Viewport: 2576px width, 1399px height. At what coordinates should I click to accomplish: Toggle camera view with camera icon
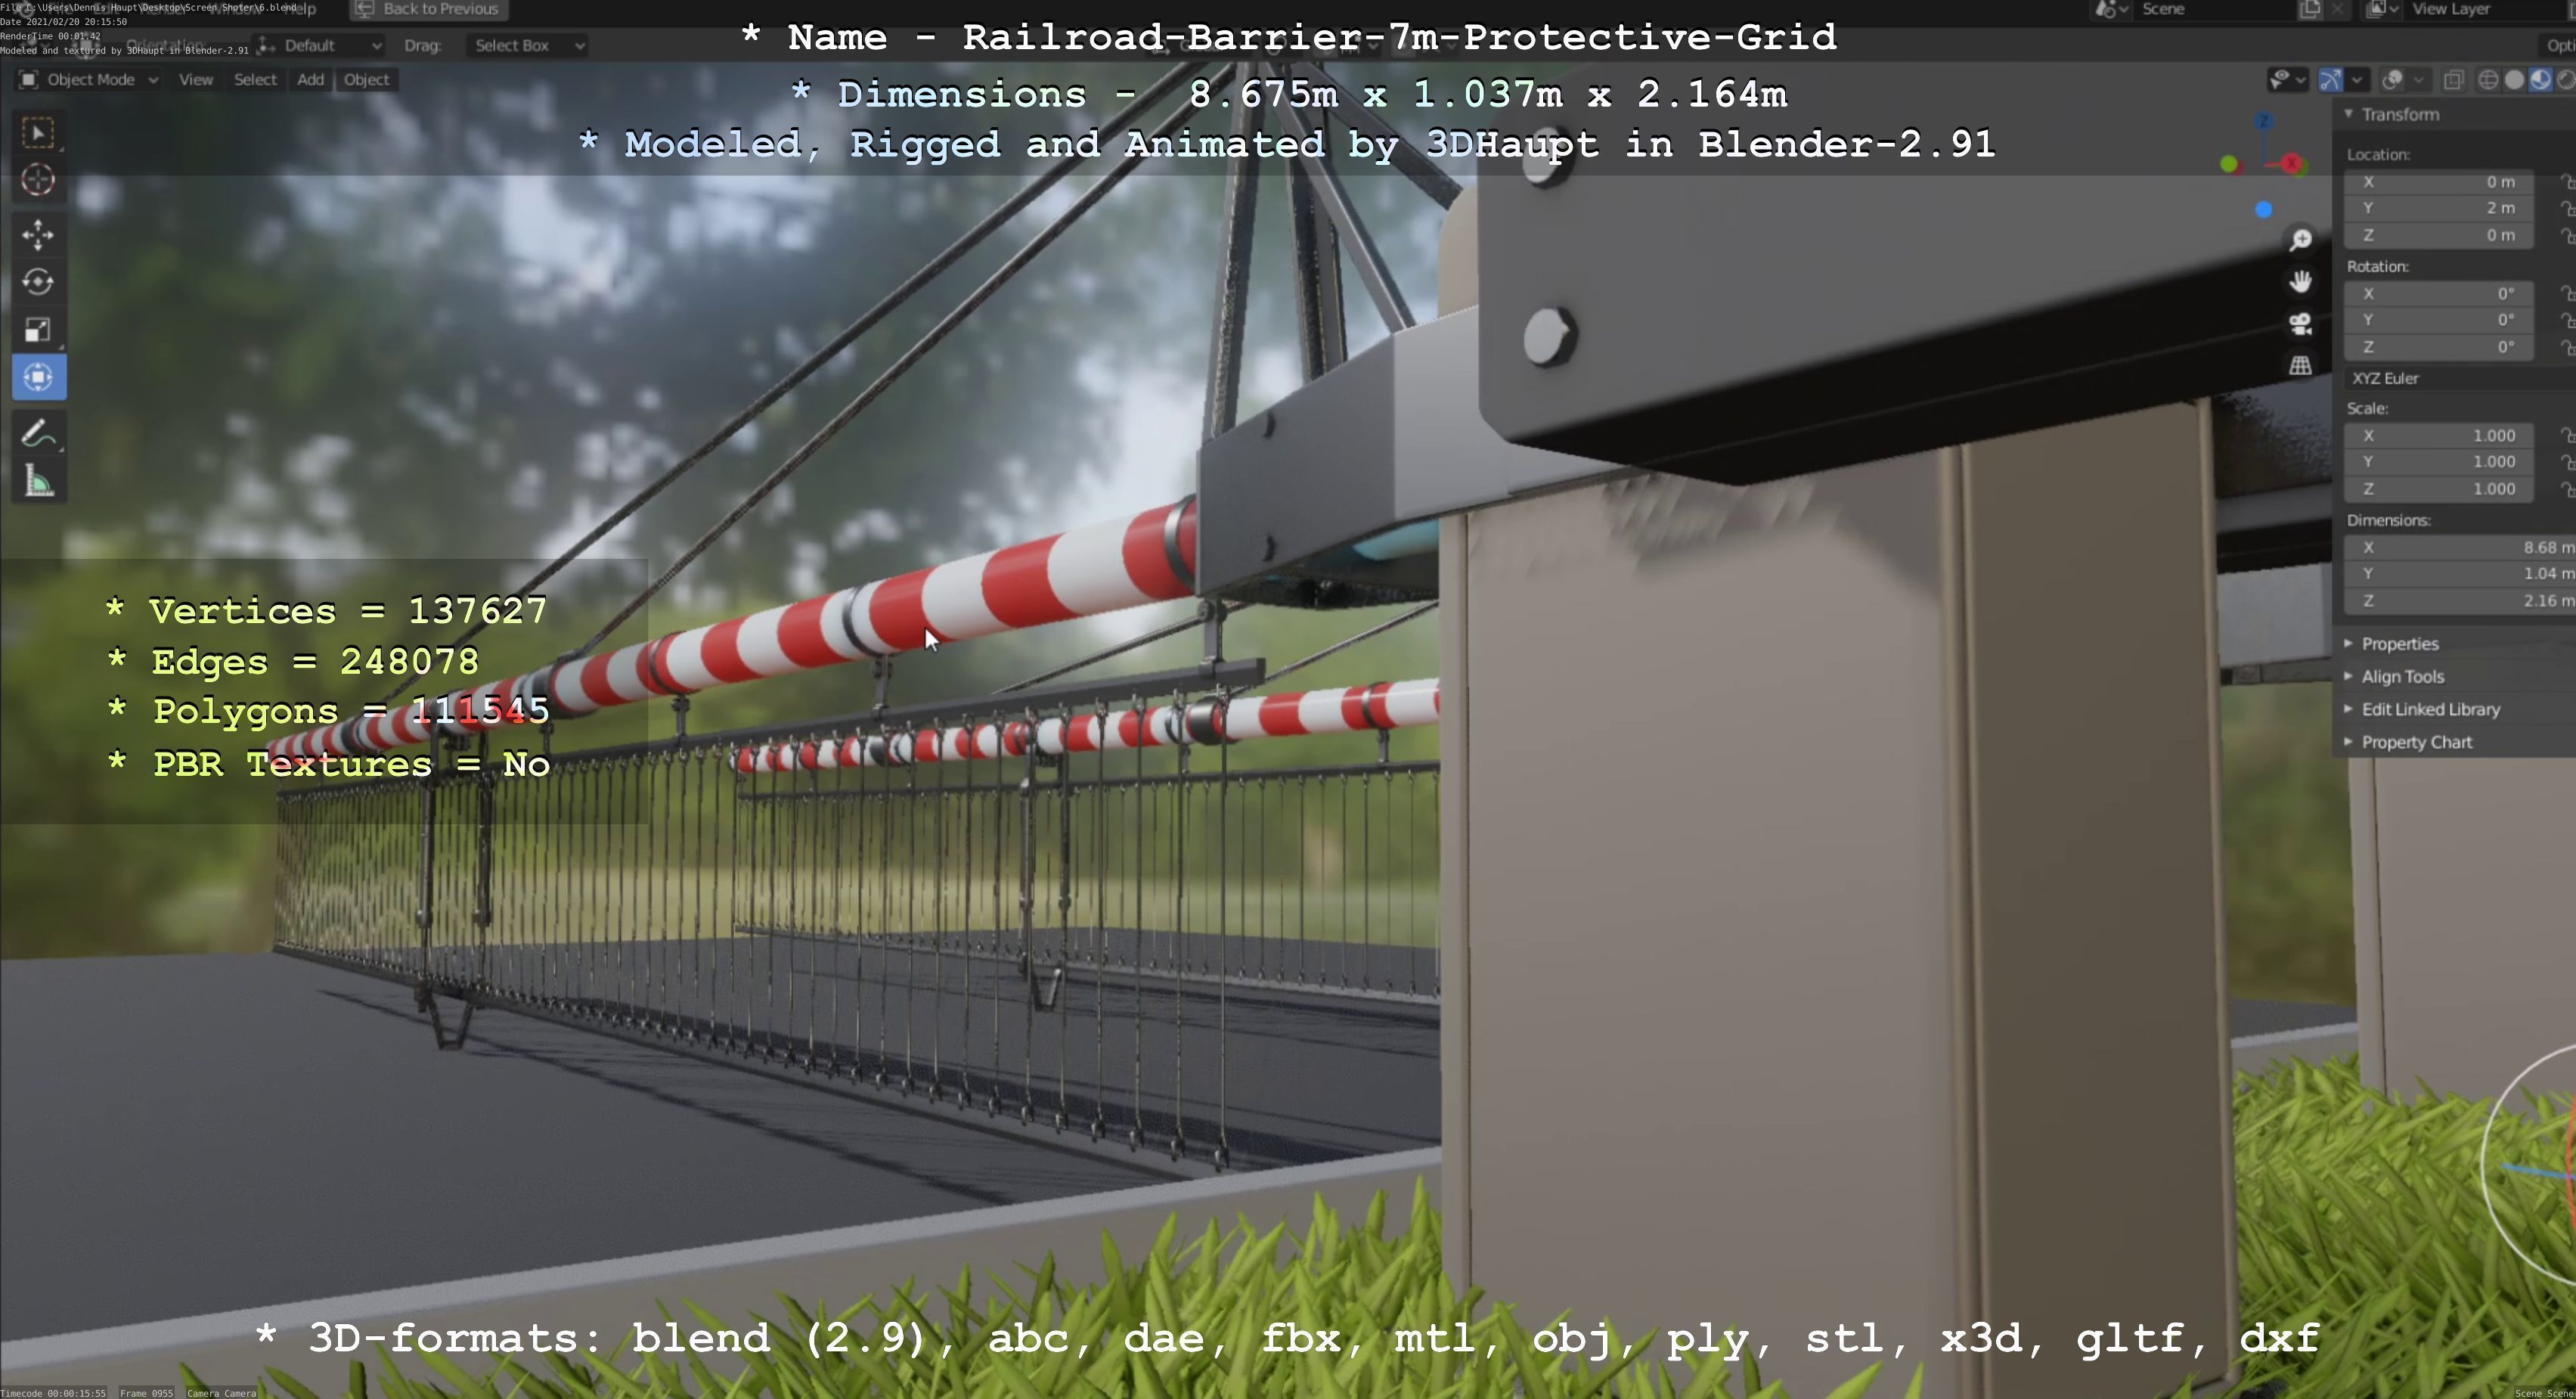tap(2301, 324)
